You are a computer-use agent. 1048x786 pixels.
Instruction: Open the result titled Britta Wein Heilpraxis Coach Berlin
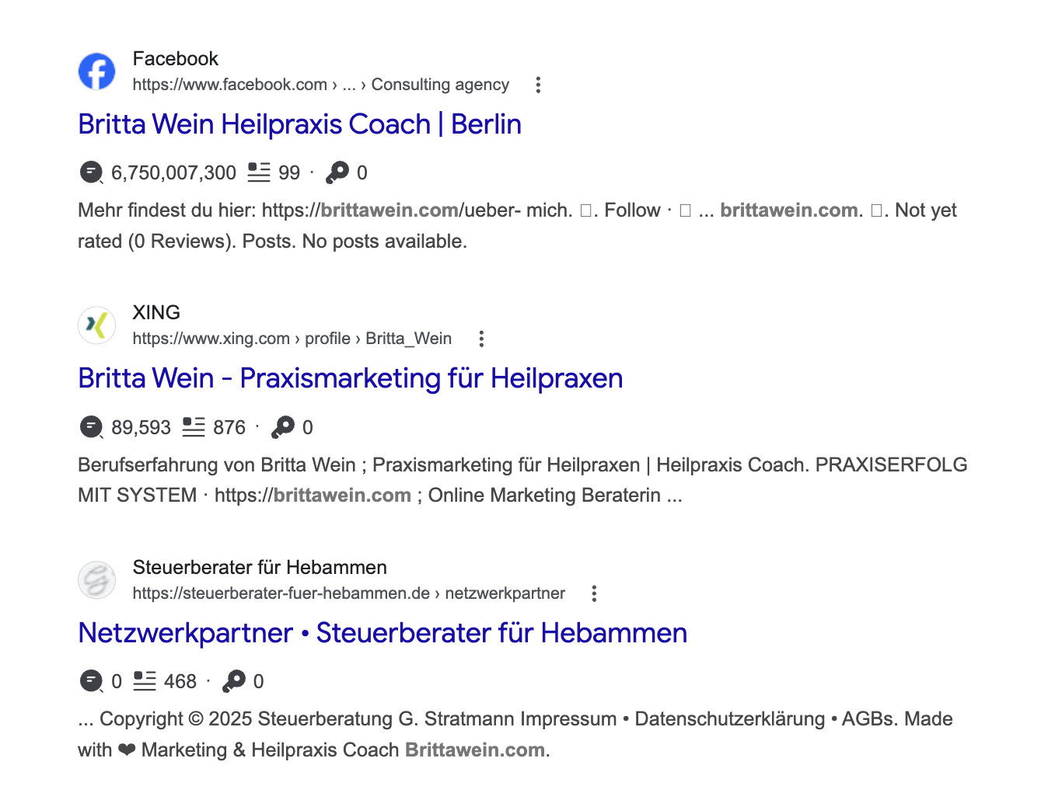299,123
